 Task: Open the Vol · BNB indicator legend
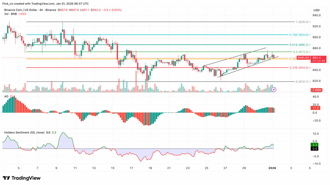pyautogui.click(x=10, y=14)
